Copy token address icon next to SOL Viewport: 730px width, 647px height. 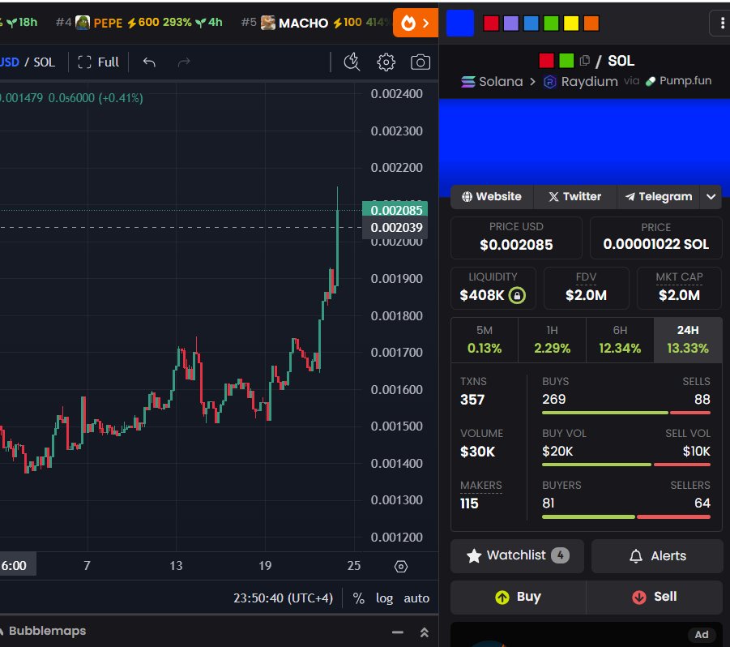(x=585, y=61)
